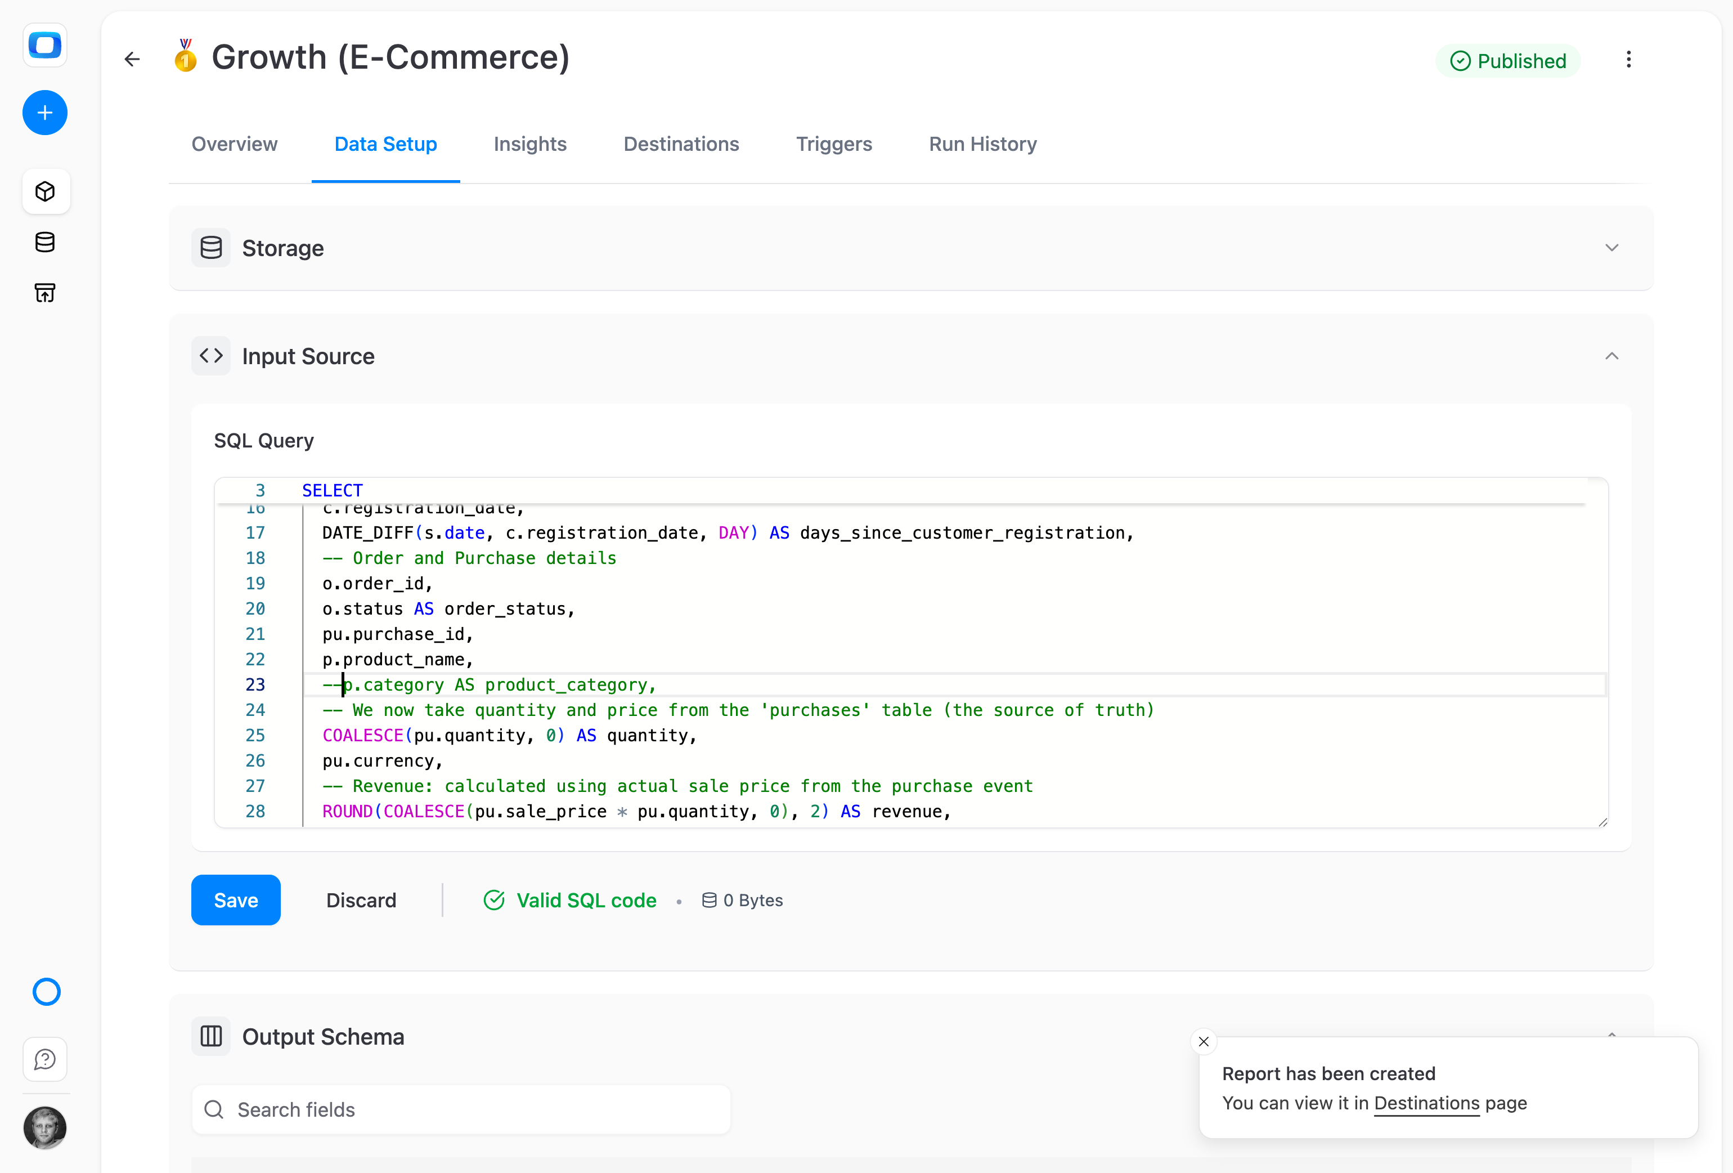The image size is (1733, 1173).
Task: Click the blue plus create button
Action: coord(45,113)
